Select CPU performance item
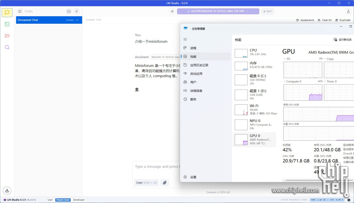The height and width of the screenshot is (203, 354). click(254, 53)
